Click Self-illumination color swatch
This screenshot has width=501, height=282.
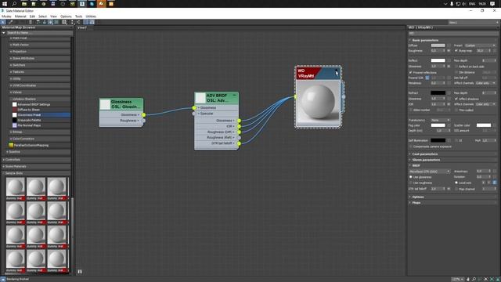click(x=438, y=140)
